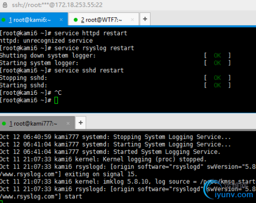Image resolution: width=256 pixels, height=203 pixels.
Task: Close the root@WTF7 tab
Action: point(132,20)
